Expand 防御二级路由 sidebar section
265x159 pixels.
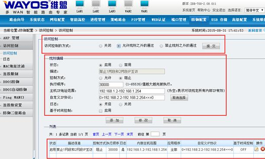[x=17, y=113]
